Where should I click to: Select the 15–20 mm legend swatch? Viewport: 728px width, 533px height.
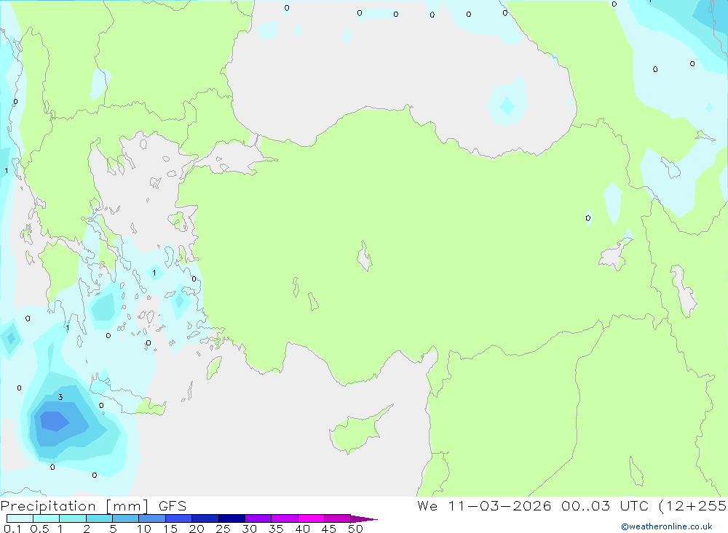click(x=178, y=518)
